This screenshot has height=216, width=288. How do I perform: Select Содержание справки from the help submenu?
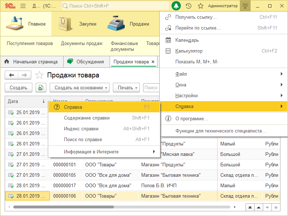[87, 118]
